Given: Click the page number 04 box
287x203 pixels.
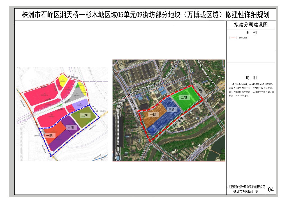Looking at the screenshot, I should tap(271, 190).
